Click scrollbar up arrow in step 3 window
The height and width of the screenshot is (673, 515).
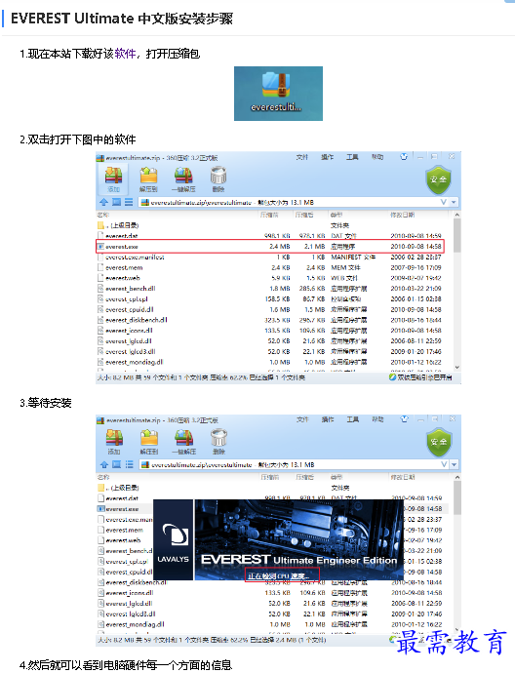(x=457, y=477)
